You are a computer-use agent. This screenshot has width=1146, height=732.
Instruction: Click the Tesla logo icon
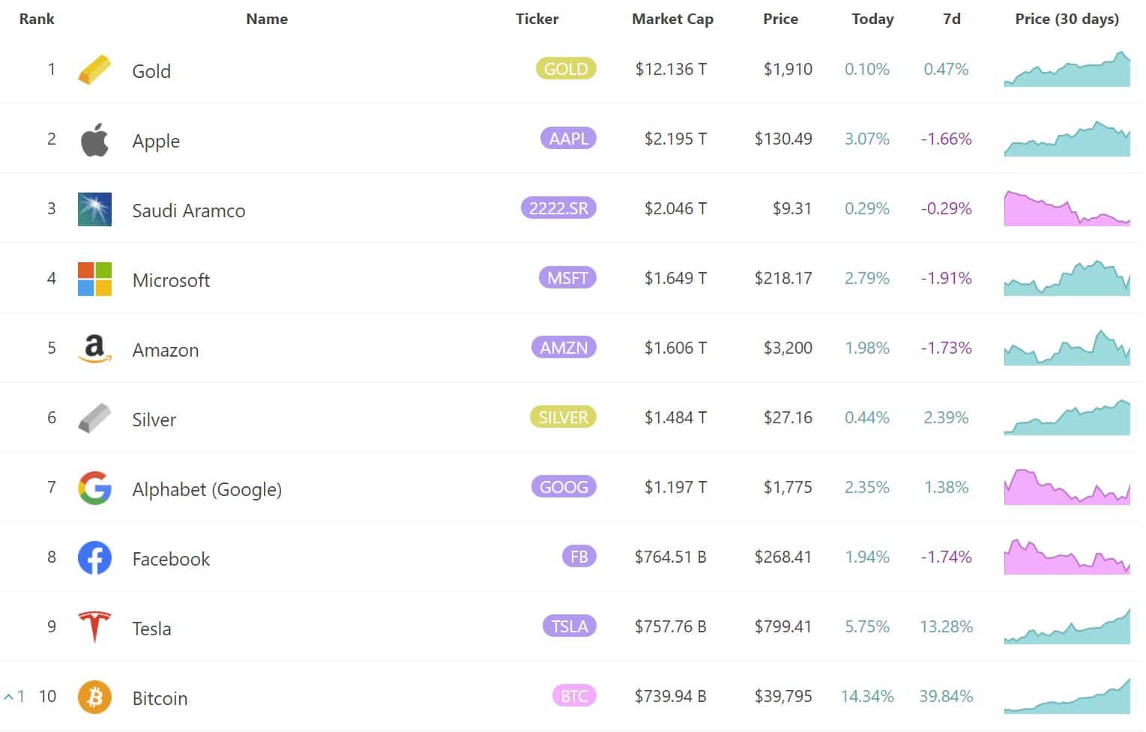pos(94,627)
